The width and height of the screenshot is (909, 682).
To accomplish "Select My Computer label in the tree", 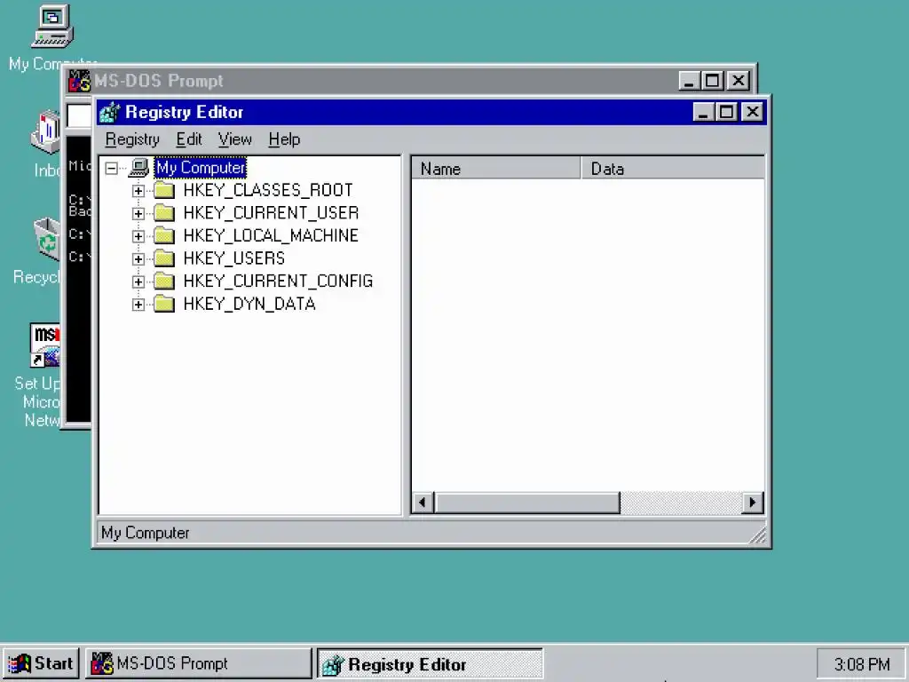I will tap(201, 168).
